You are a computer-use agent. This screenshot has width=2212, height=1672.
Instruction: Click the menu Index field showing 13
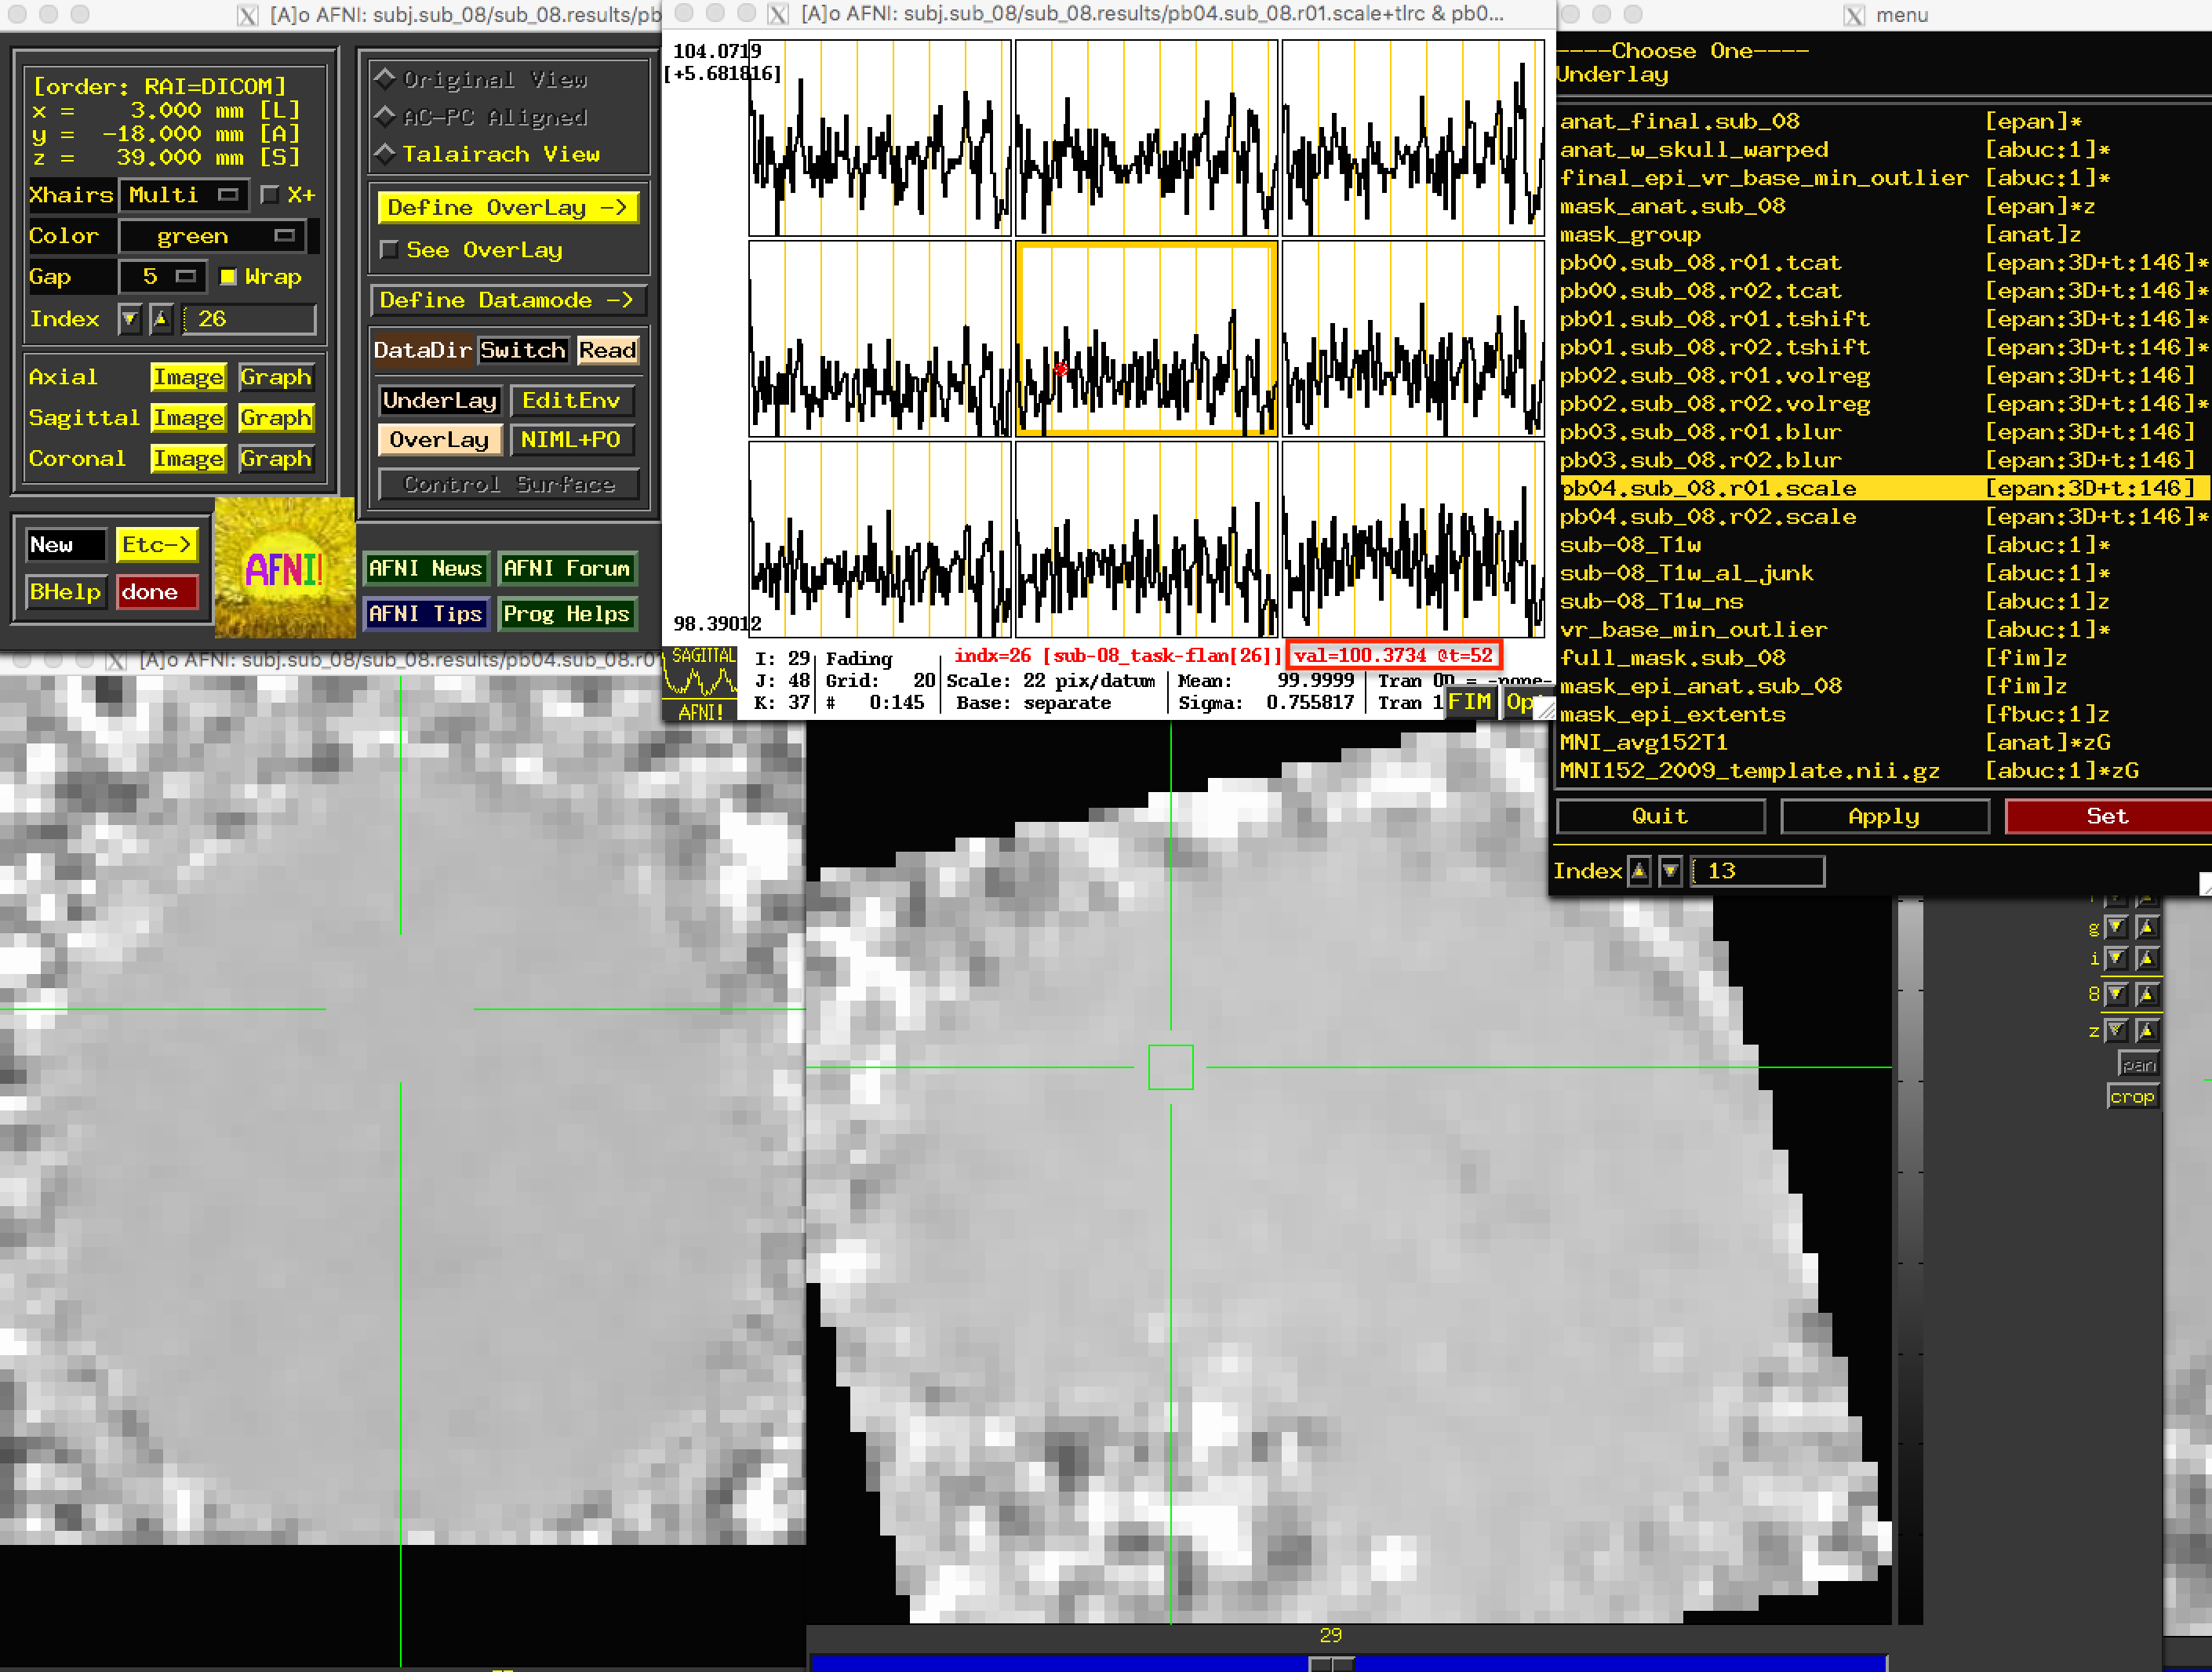pyautogui.click(x=1759, y=871)
